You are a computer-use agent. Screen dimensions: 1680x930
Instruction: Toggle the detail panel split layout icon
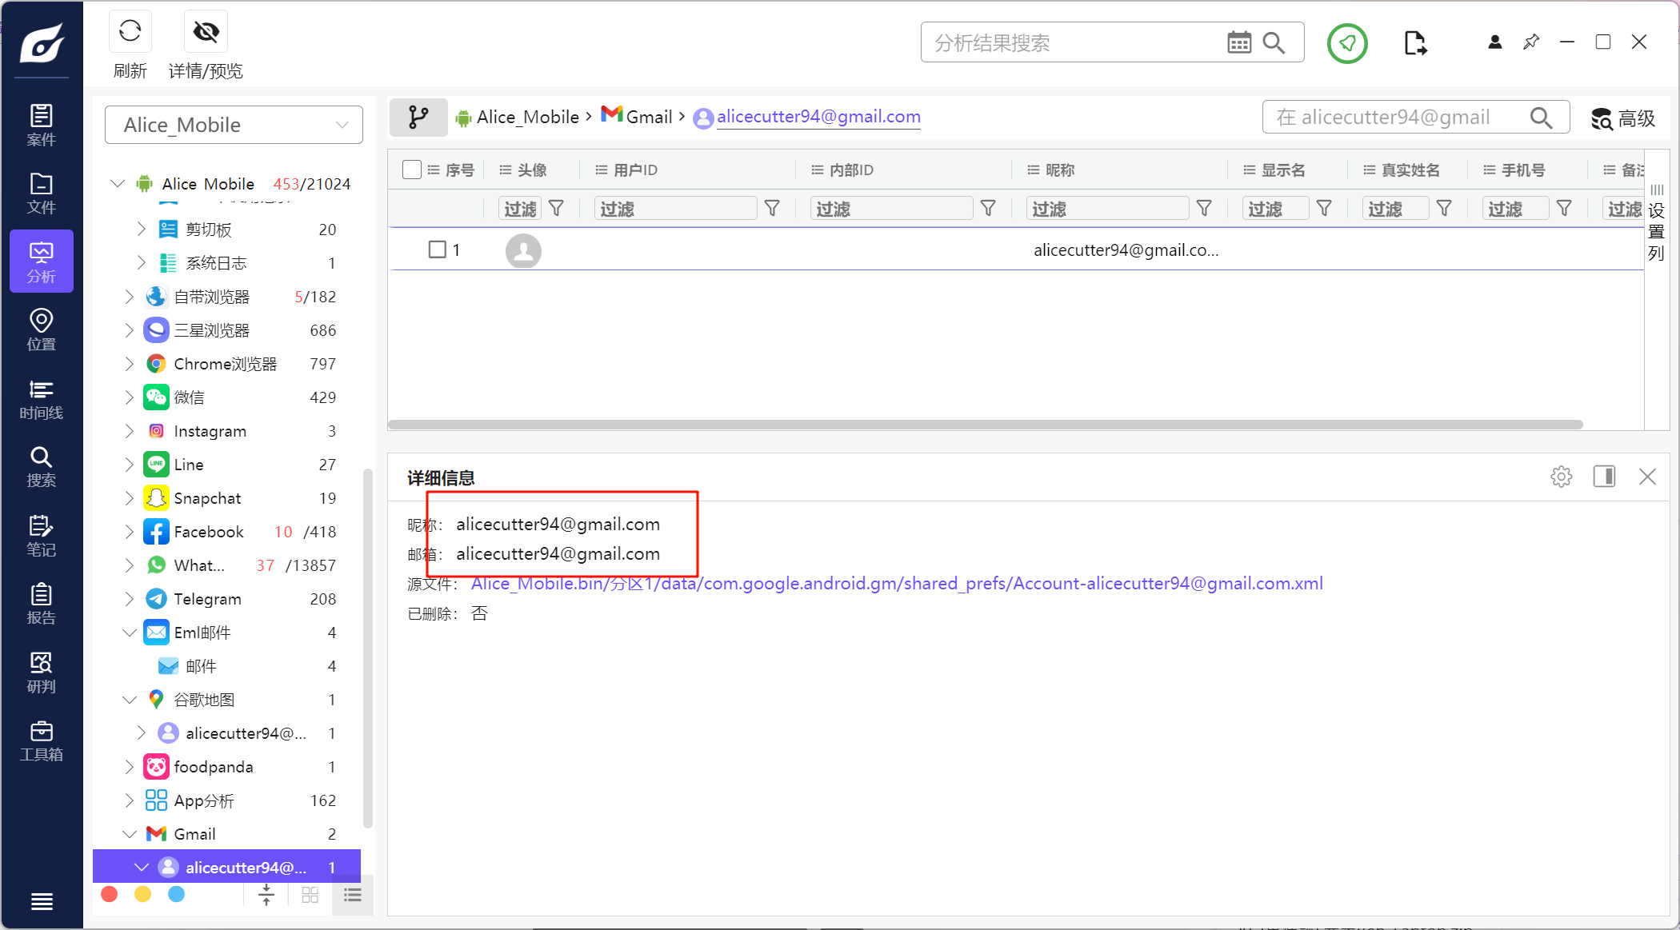1604,477
